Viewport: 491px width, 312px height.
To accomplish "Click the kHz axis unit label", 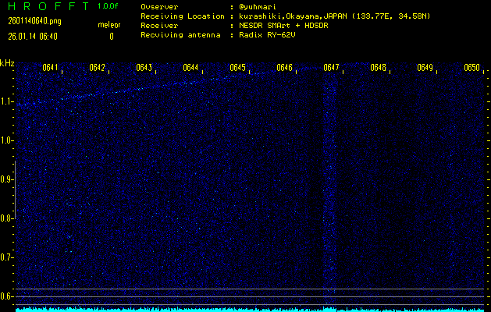I will (7, 63).
